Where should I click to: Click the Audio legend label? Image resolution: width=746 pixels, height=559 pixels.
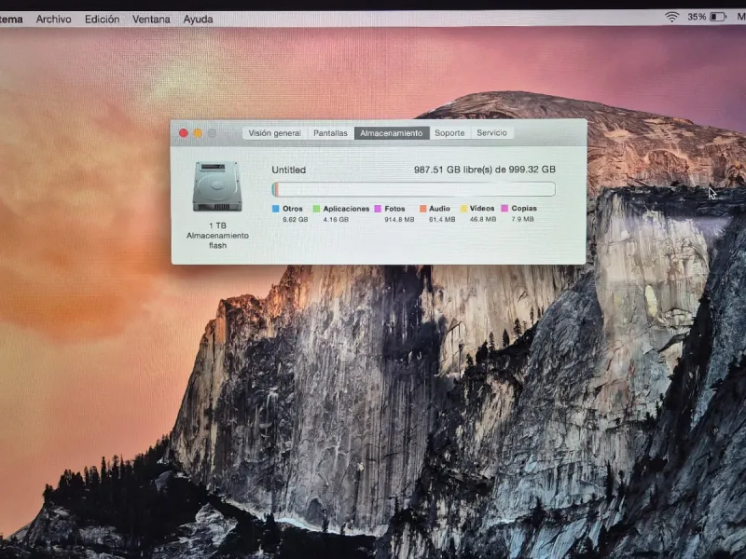click(x=439, y=209)
